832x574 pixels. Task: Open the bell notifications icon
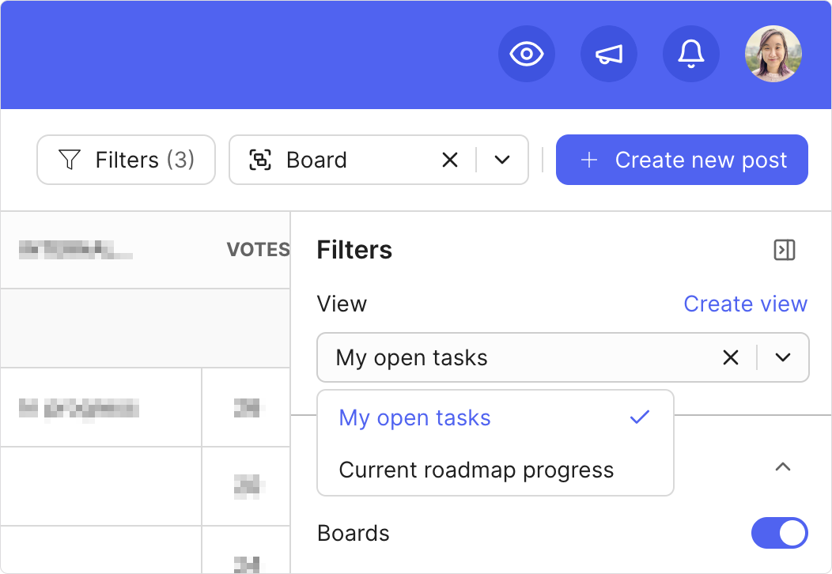tap(690, 55)
